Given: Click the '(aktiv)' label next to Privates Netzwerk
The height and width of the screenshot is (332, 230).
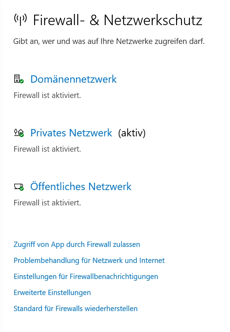Looking at the screenshot, I should pos(132,133).
